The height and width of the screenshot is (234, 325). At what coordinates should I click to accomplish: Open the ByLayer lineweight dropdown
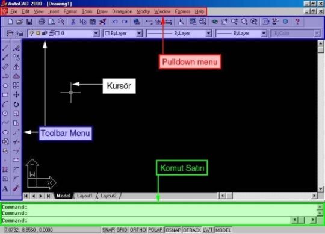[264, 33]
